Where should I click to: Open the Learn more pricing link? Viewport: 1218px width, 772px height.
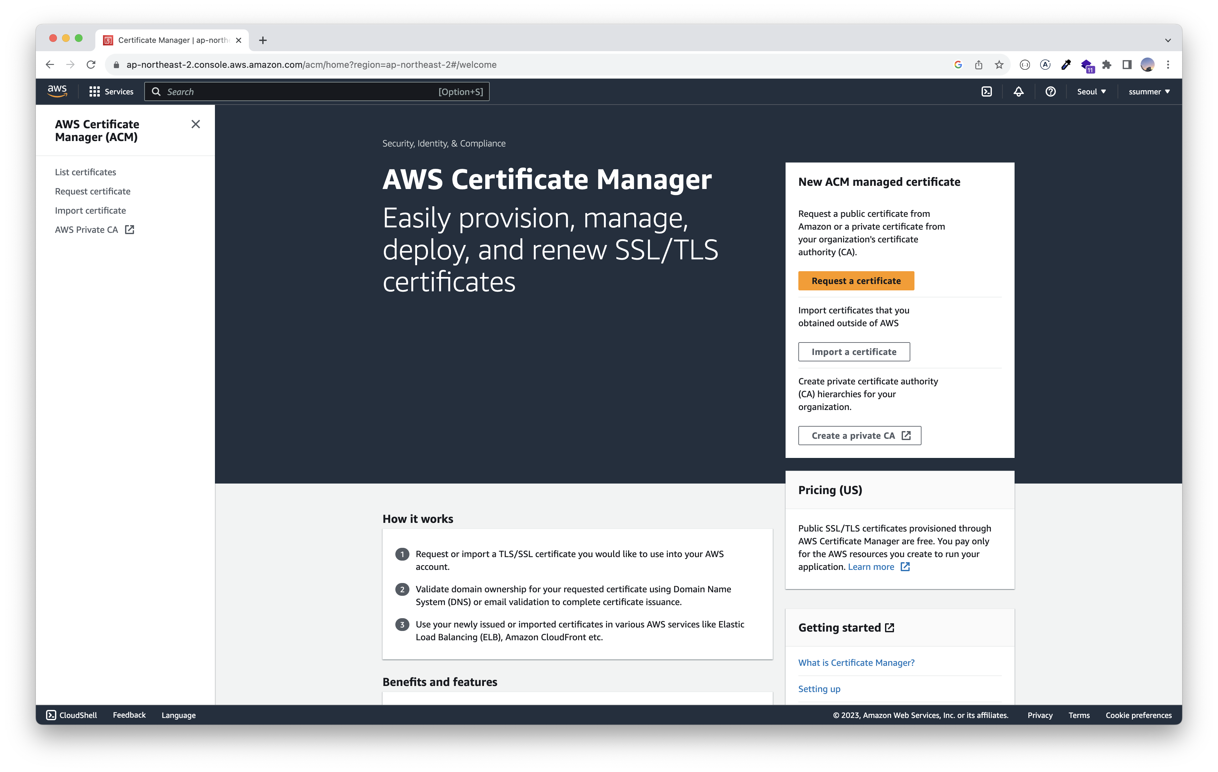point(871,567)
